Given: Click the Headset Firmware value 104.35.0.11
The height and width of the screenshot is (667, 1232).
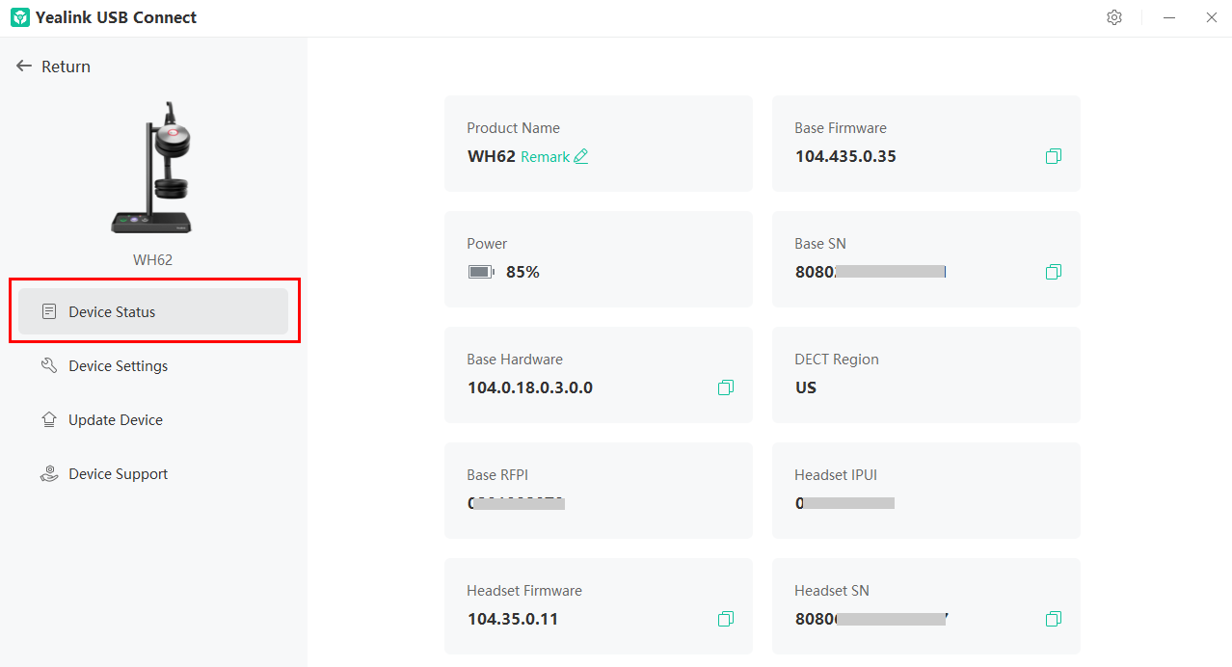Looking at the screenshot, I should coord(513,619).
